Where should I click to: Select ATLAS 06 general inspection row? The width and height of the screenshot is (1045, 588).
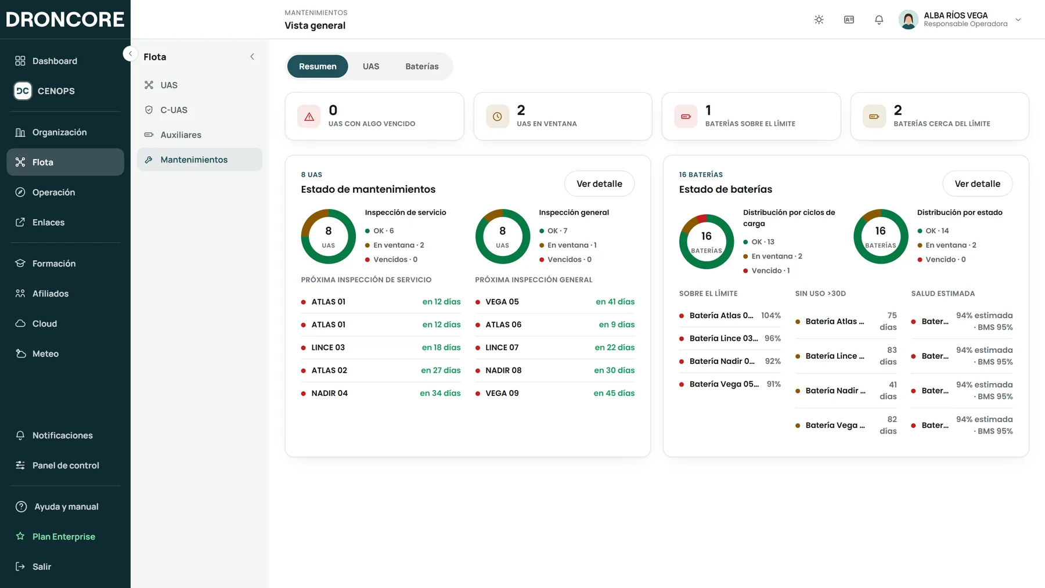(555, 324)
